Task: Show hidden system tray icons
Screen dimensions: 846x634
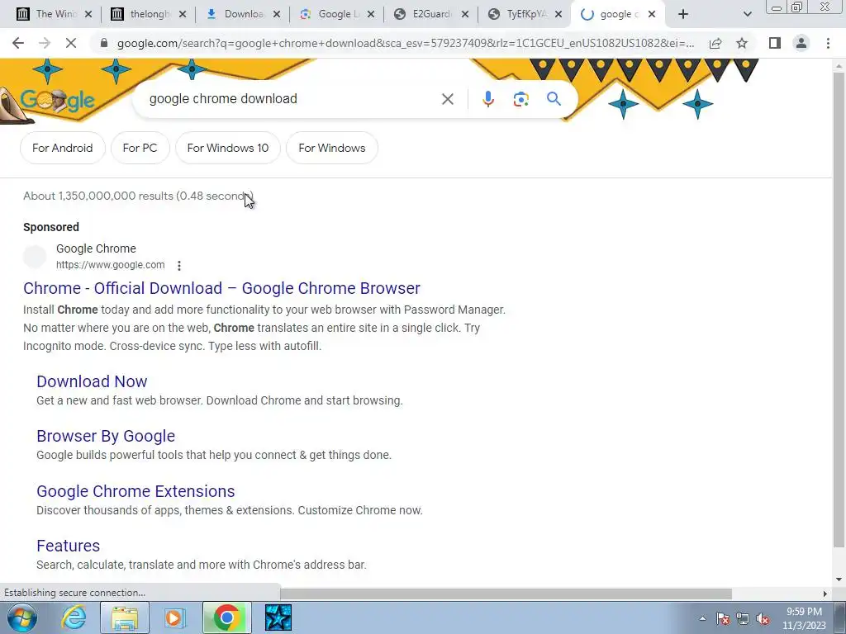Action: (x=702, y=619)
